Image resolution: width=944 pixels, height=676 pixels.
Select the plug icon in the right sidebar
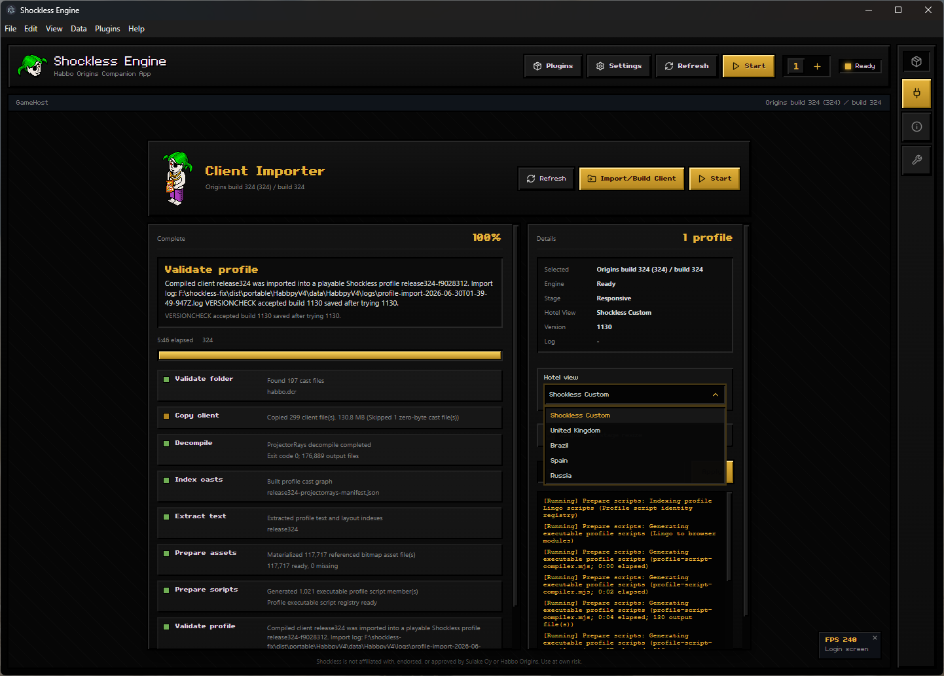[917, 94]
